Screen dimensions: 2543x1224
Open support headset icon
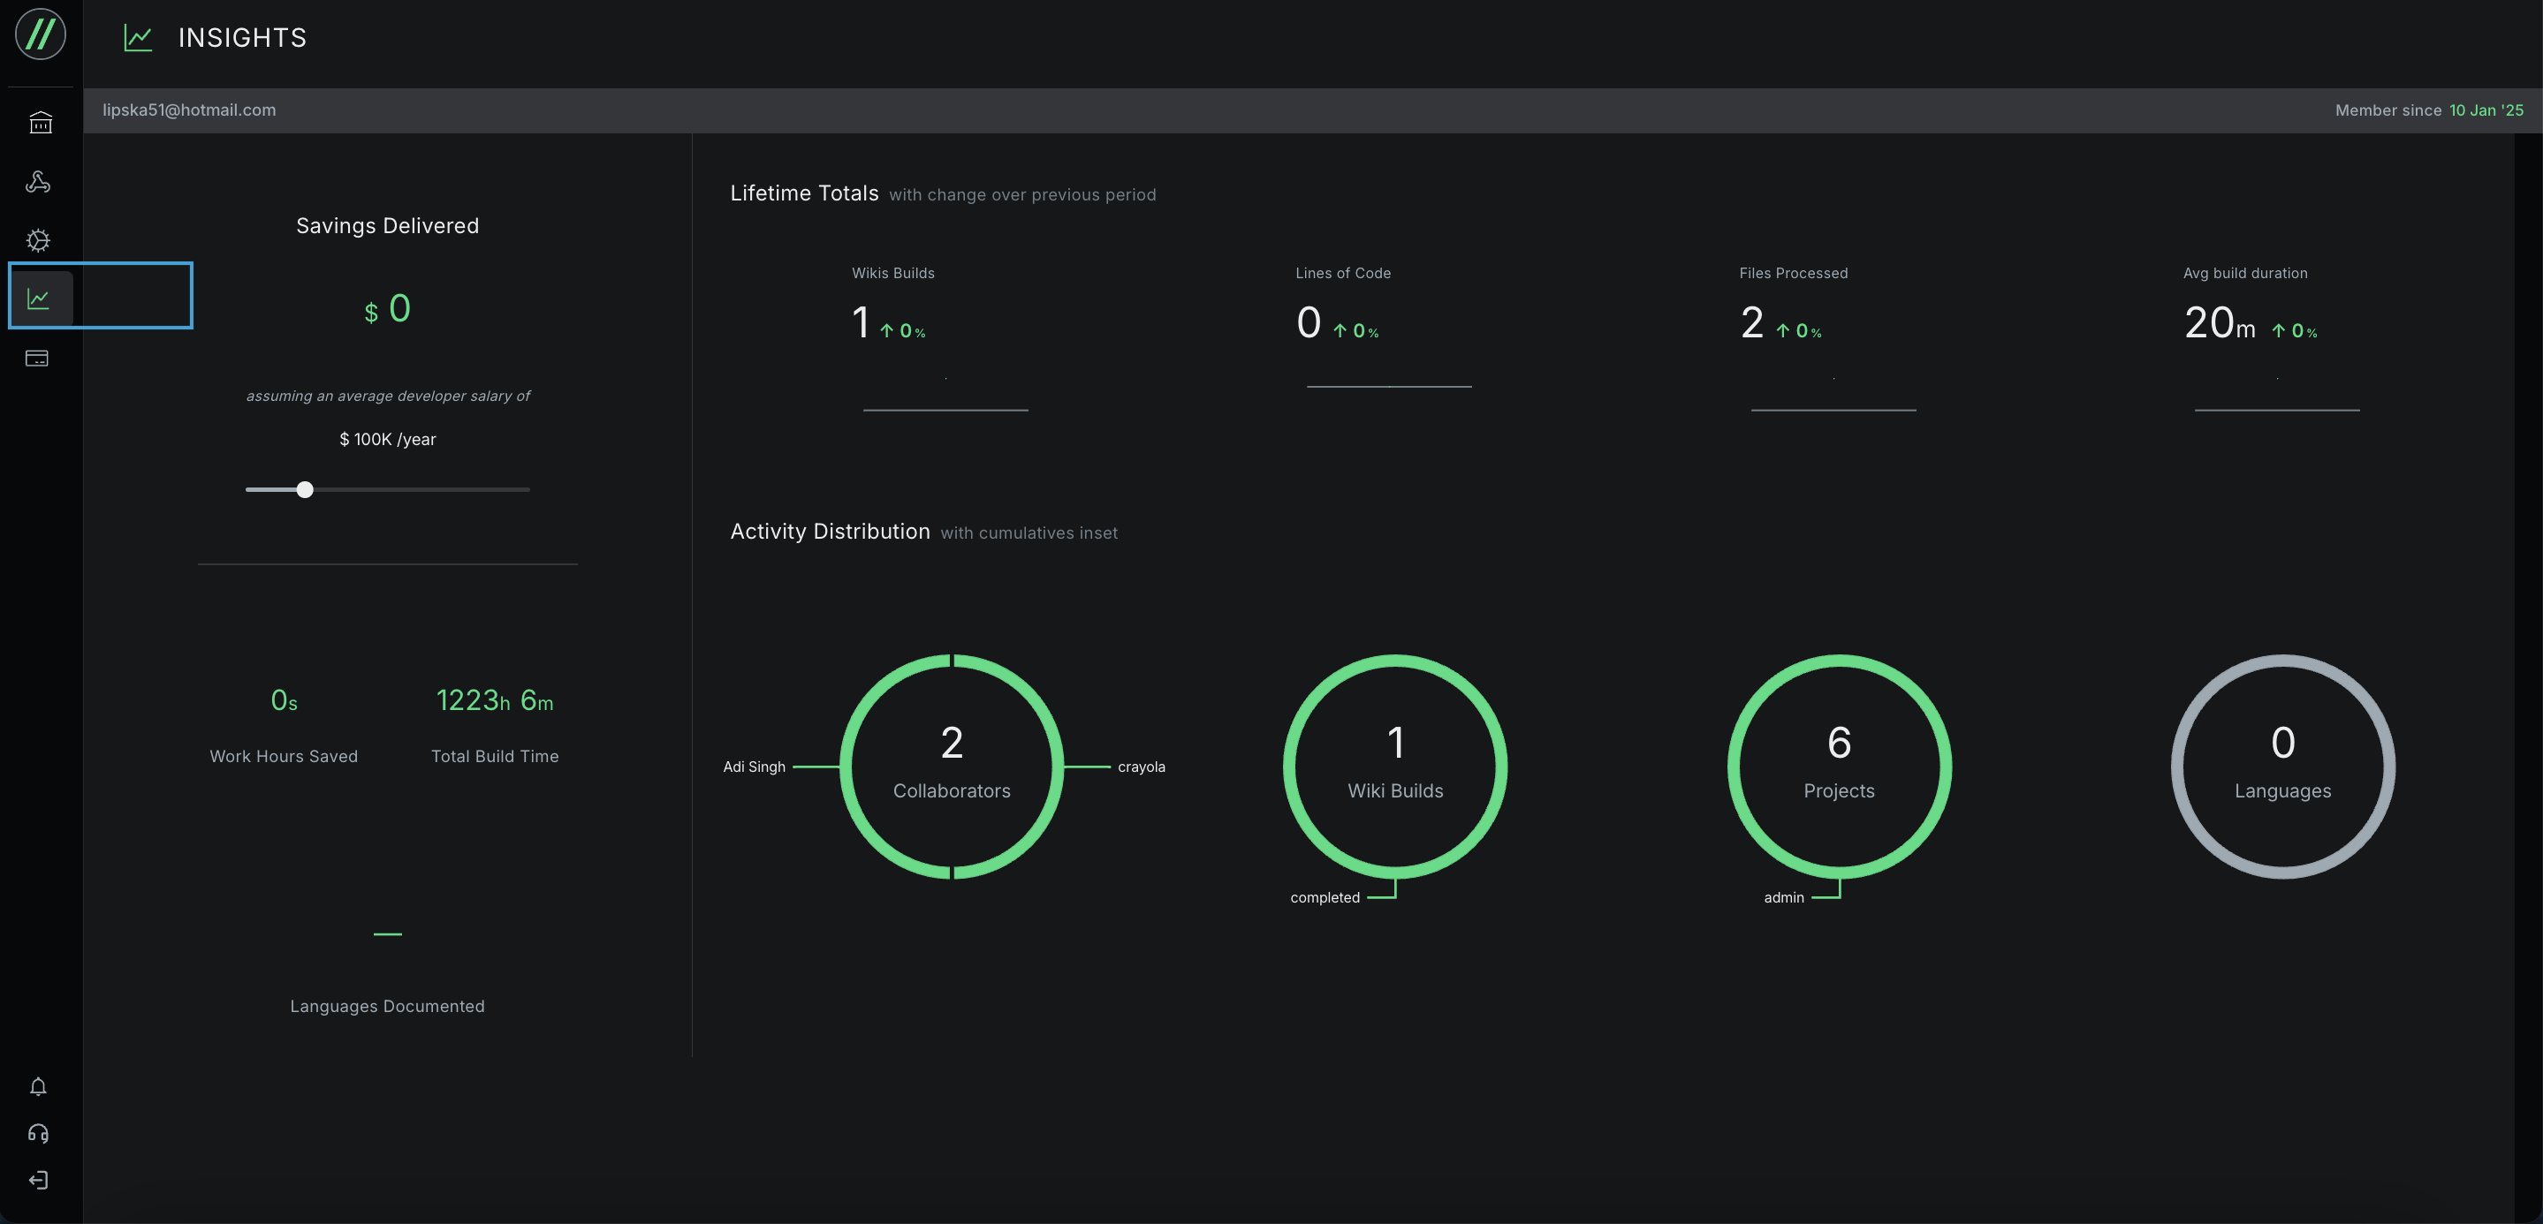tap(39, 1133)
